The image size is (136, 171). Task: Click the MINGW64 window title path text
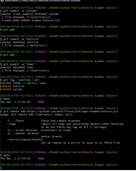click(x=43, y=1)
